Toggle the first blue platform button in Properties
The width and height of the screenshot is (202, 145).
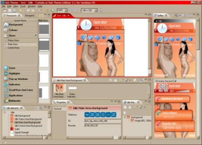click(x=87, y=115)
